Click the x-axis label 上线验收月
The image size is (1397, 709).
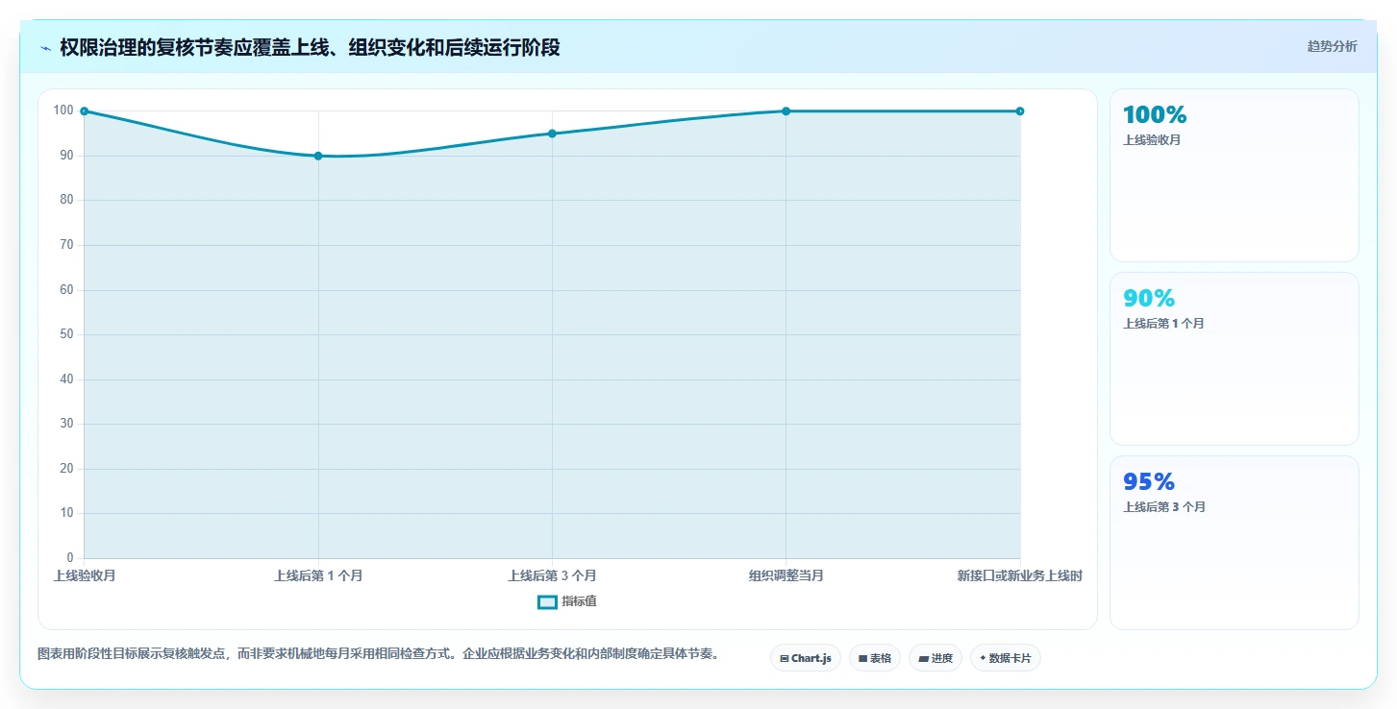[x=85, y=575]
